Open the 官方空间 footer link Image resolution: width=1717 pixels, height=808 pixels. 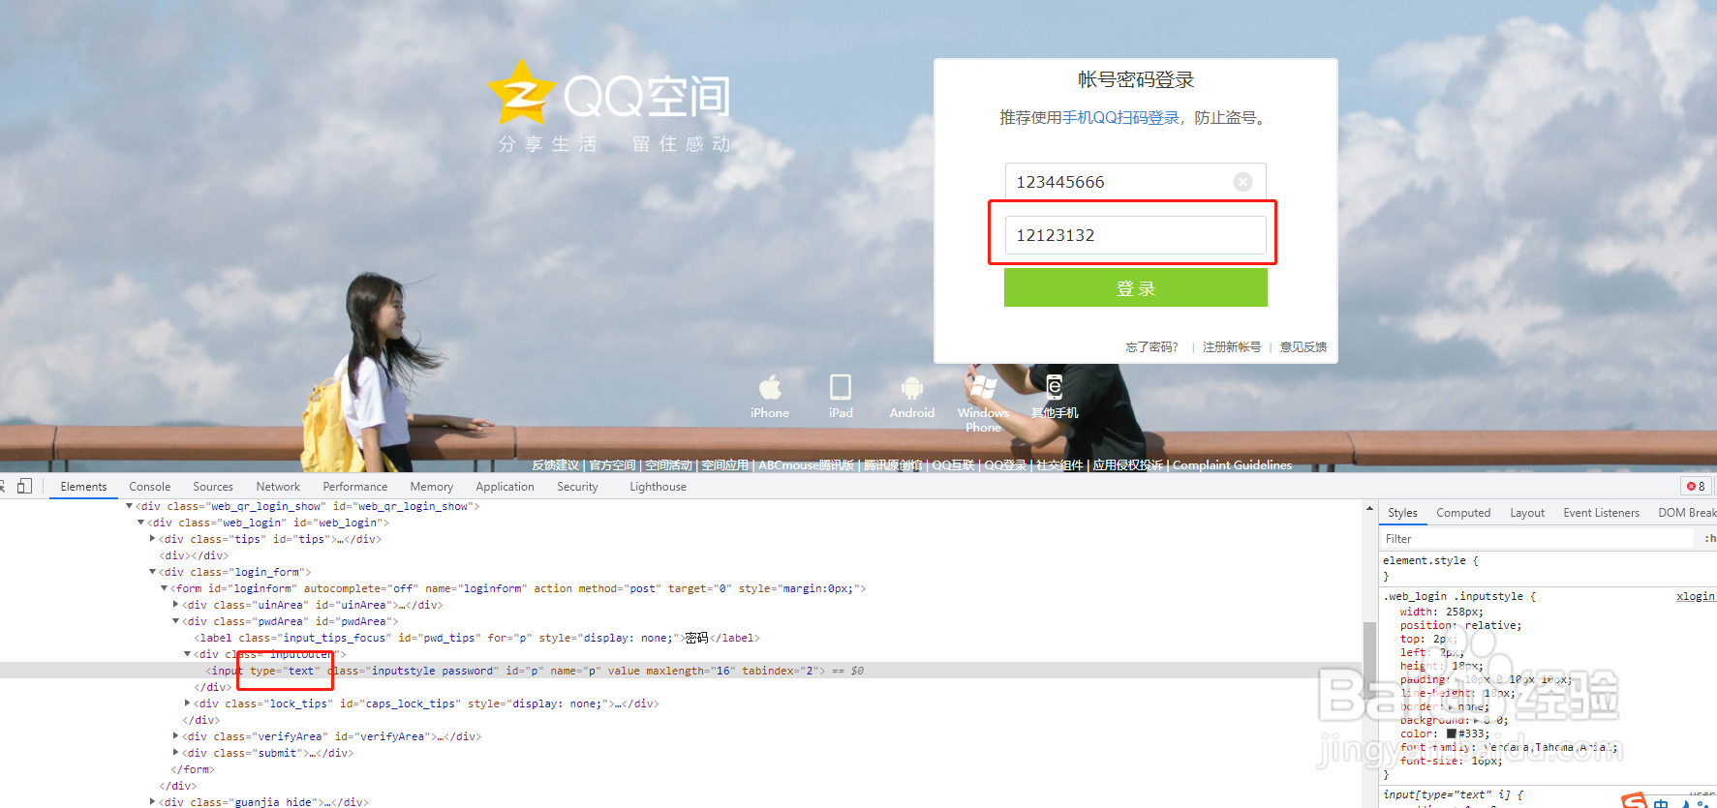click(x=612, y=465)
